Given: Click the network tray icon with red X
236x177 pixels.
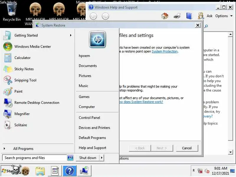Looking at the screenshot, I should [200, 171].
